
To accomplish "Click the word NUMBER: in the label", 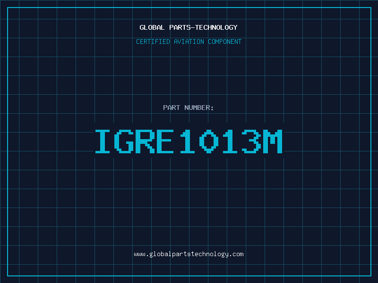I will tap(198, 108).
